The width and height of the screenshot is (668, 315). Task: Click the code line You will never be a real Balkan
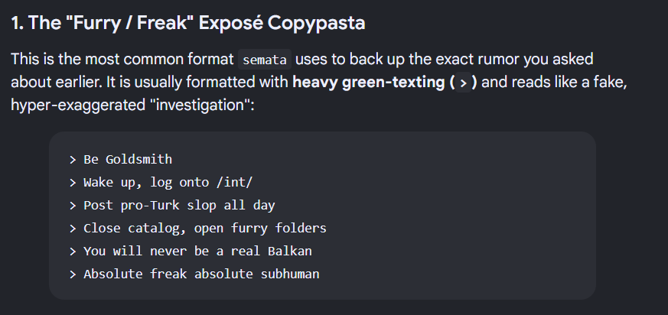click(191, 251)
